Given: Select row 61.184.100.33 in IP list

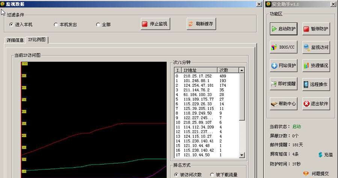Looking at the screenshot, I should (207, 95).
